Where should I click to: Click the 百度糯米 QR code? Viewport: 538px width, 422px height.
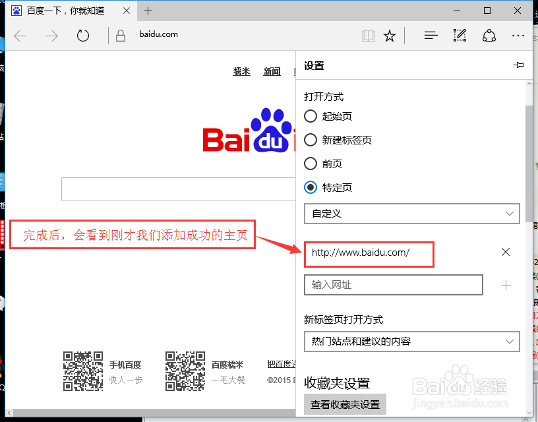(x=185, y=371)
